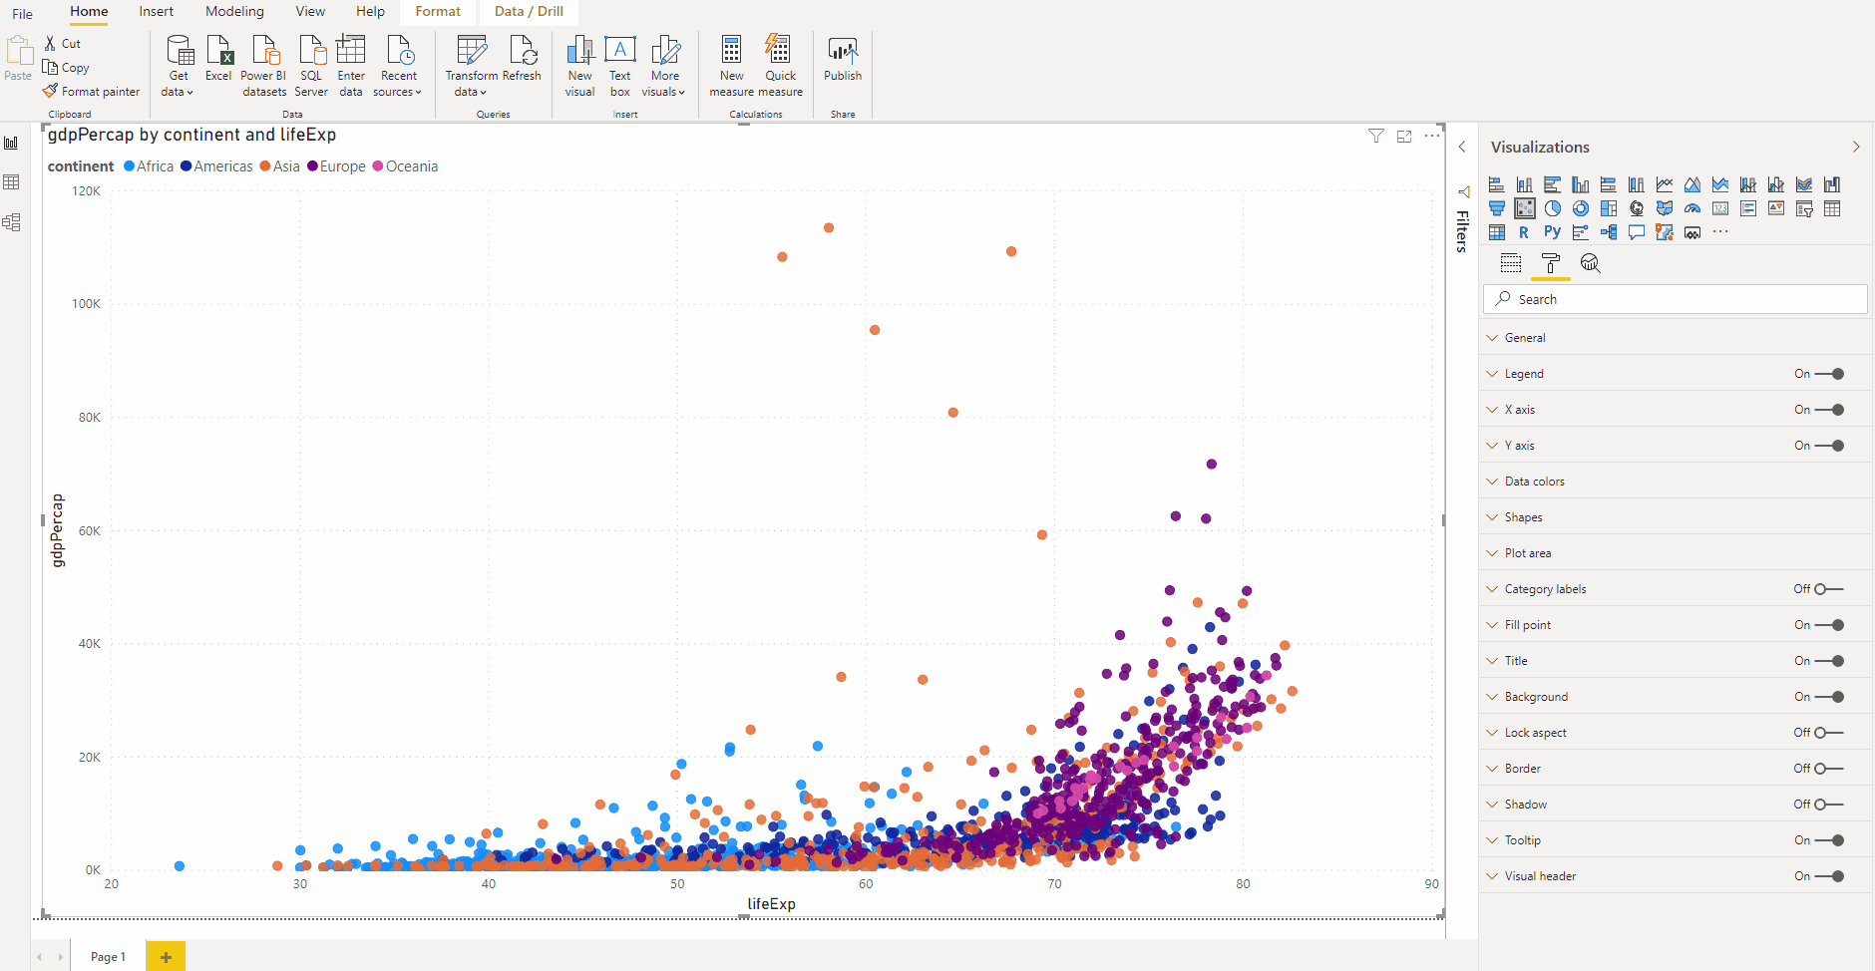Open the Modeling ribbon tab
The image size is (1875, 971).
pyautogui.click(x=234, y=12)
